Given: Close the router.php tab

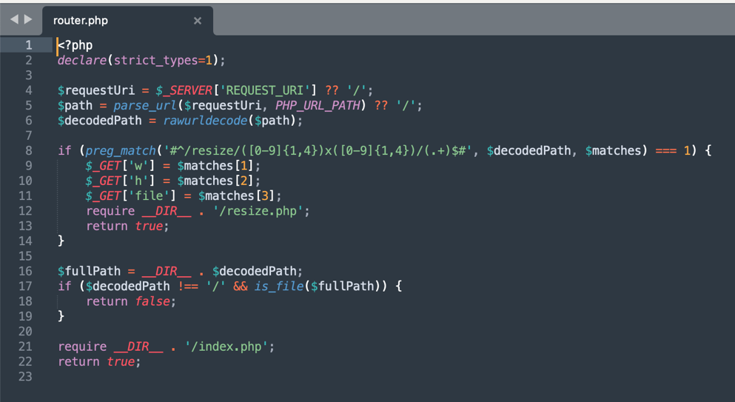Looking at the screenshot, I should [198, 21].
